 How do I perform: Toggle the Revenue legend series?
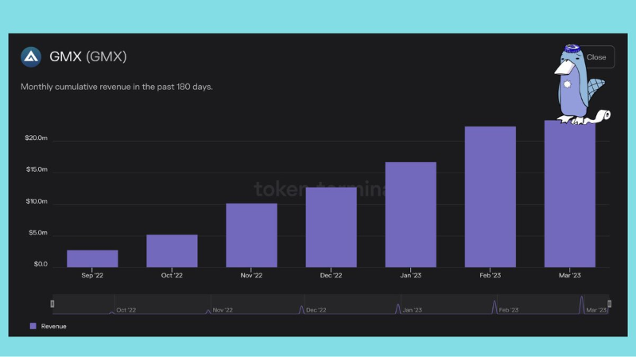click(53, 326)
